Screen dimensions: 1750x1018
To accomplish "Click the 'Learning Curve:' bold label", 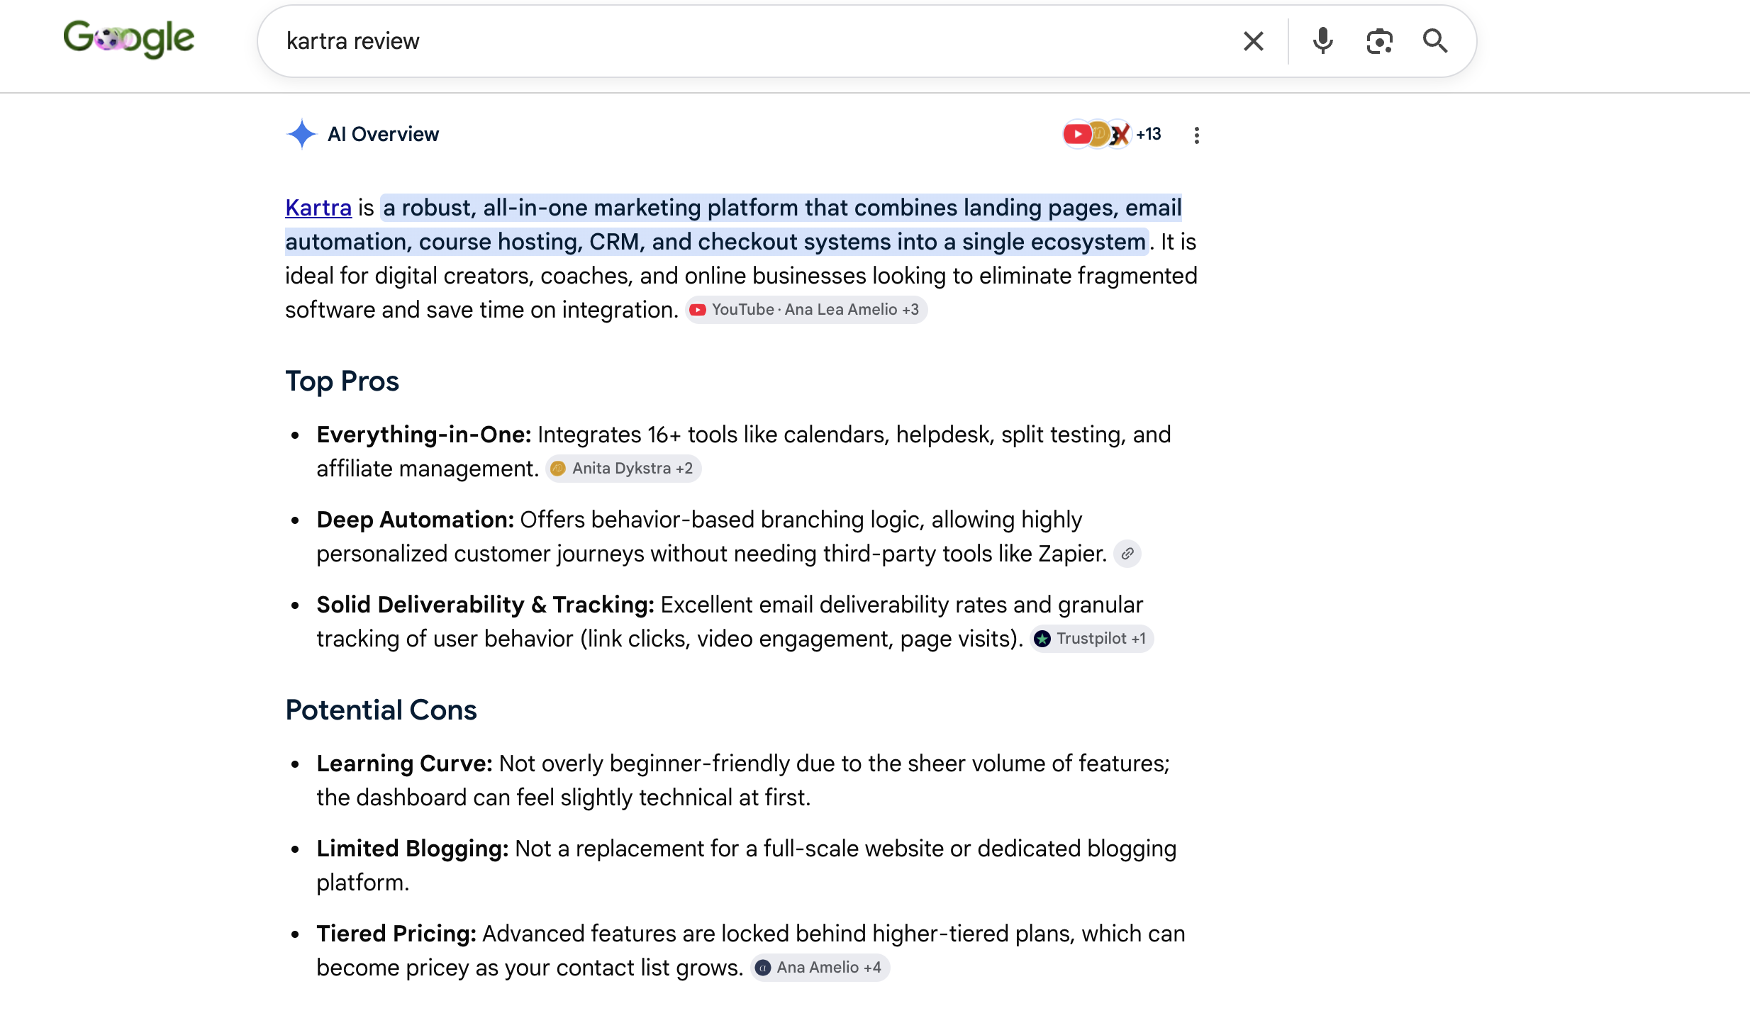I will click(404, 763).
